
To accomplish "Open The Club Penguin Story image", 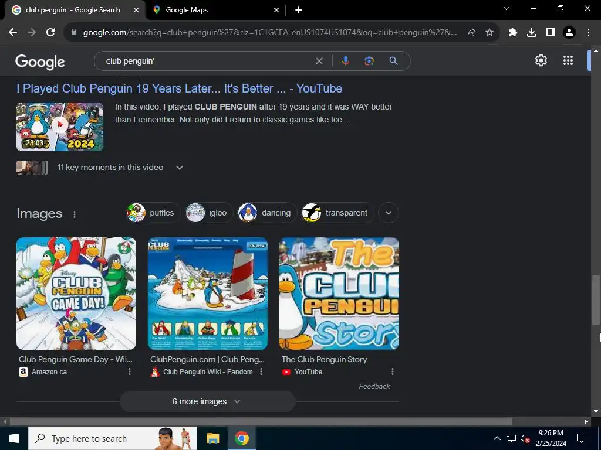I will tap(339, 294).
